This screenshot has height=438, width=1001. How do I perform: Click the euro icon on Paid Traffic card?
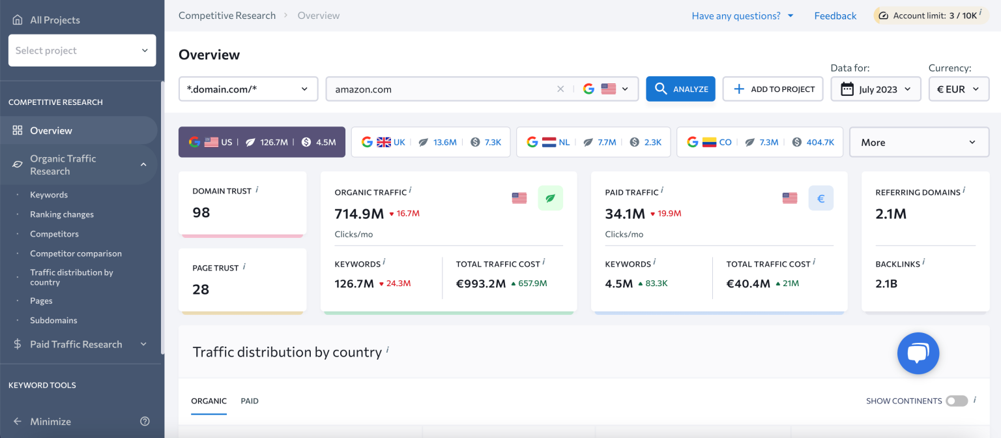[821, 197]
